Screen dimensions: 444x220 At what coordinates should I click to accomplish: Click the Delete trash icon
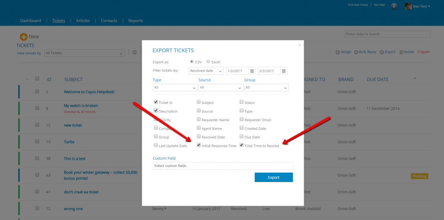tap(401, 52)
